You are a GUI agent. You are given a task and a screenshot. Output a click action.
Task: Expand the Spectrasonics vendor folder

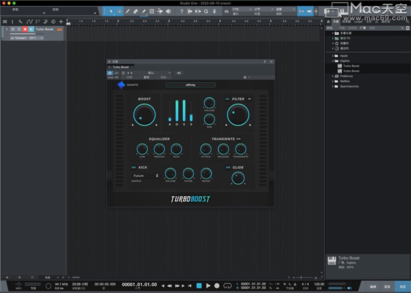[x=334, y=86]
